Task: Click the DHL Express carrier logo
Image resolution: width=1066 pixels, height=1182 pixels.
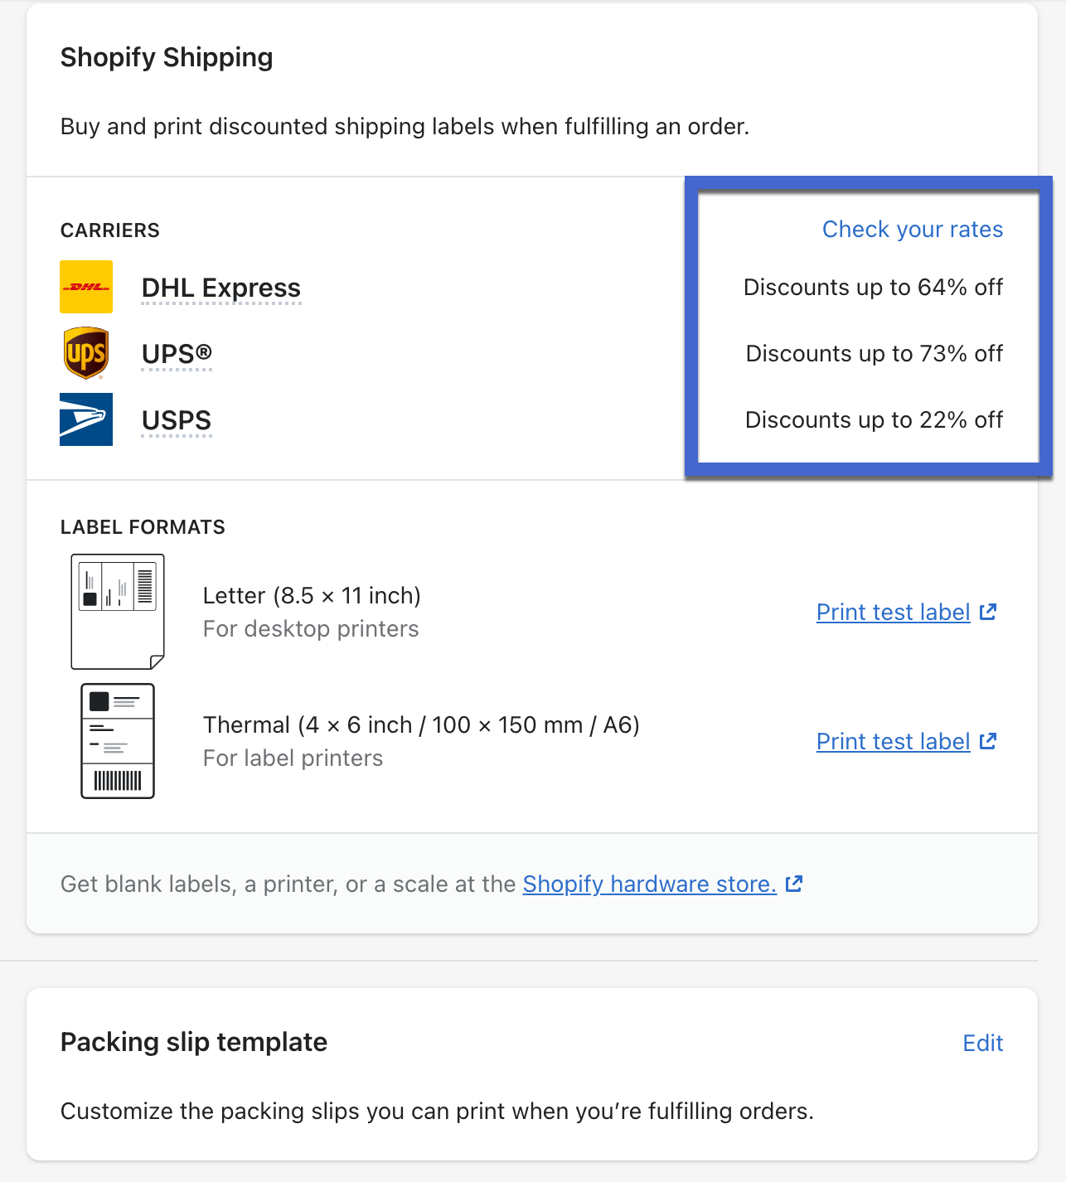Action: click(85, 286)
